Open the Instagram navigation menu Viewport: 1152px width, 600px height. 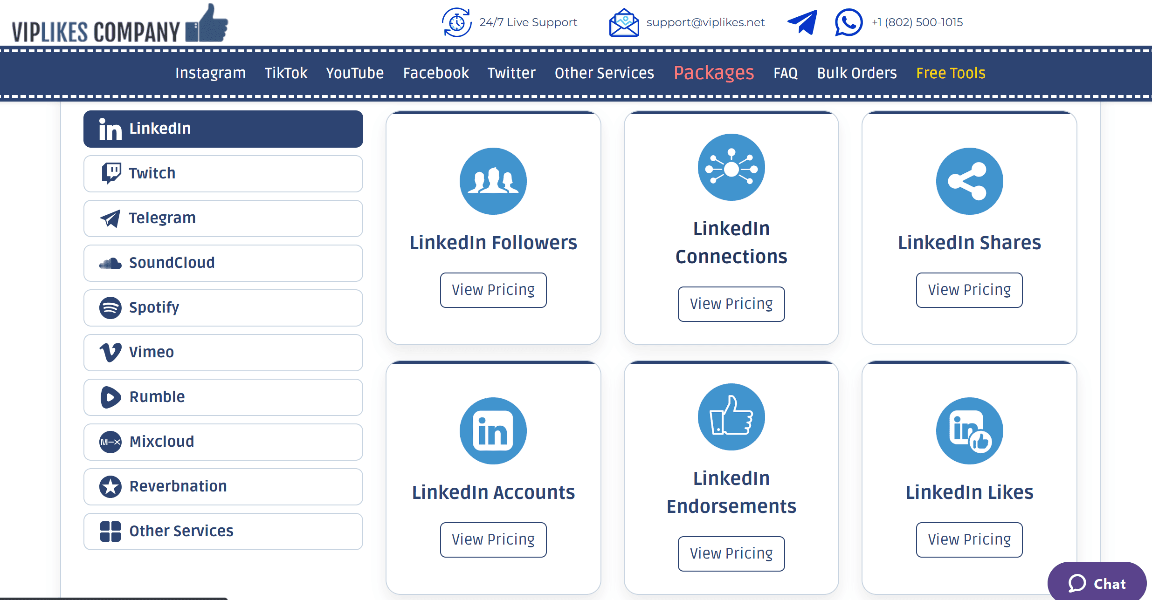(x=210, y=73)
